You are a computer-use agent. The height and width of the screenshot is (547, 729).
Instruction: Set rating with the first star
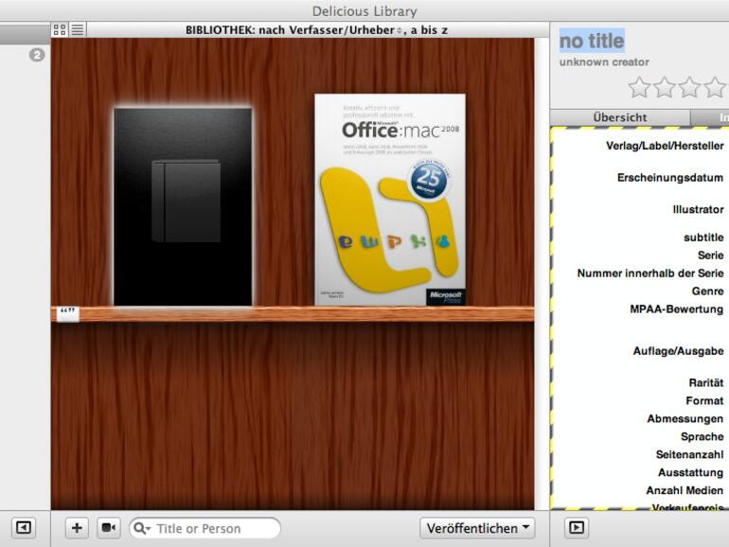click(x=639, y=87)
